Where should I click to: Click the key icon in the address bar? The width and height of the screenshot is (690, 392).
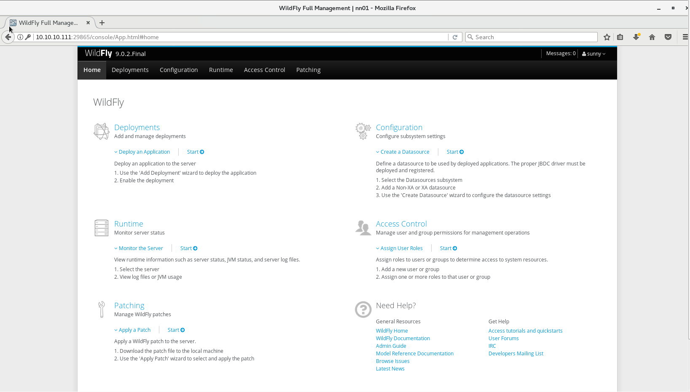tap(28, 37)
